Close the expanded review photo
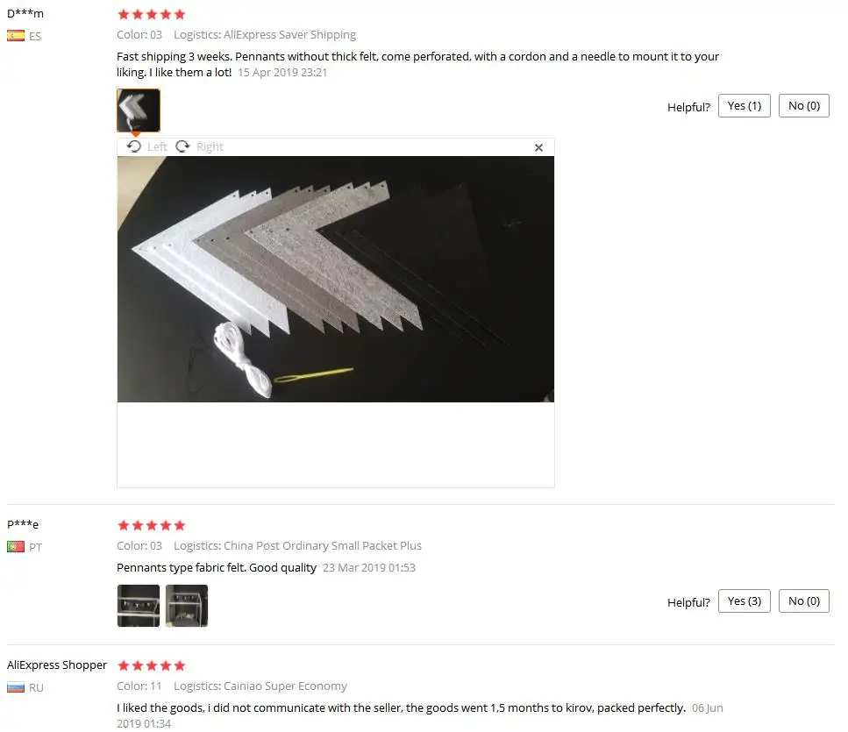The width and height of the screenshot is (848, 732). (538, 147)
